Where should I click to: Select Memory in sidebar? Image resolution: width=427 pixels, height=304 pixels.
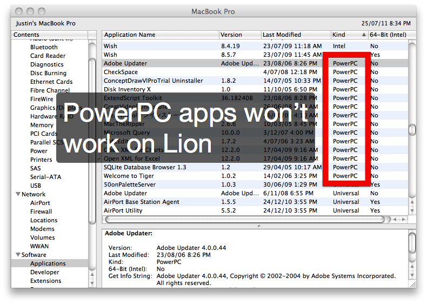click(42, 125)
